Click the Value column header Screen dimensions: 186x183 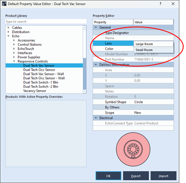tap(153, 22)
